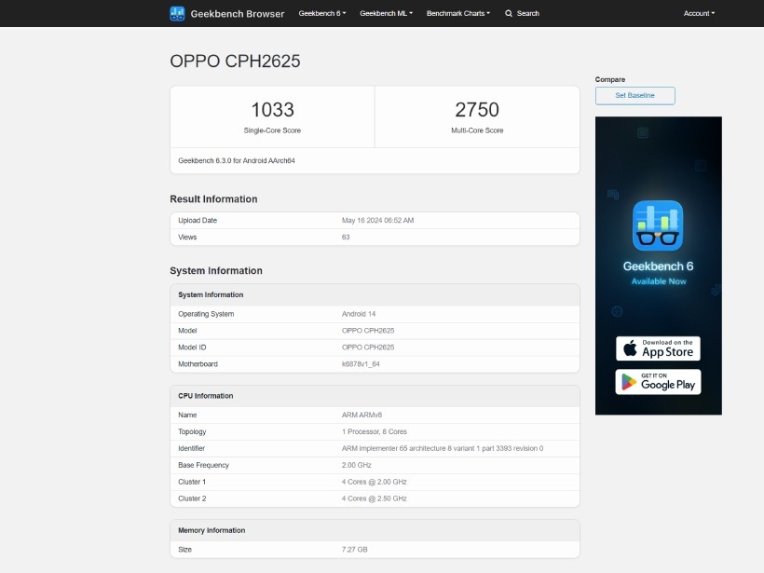Viewport: 764px width, 573px height.
Task: Select the OPPO CPH2625 page heading
Action: pos(235,61)
